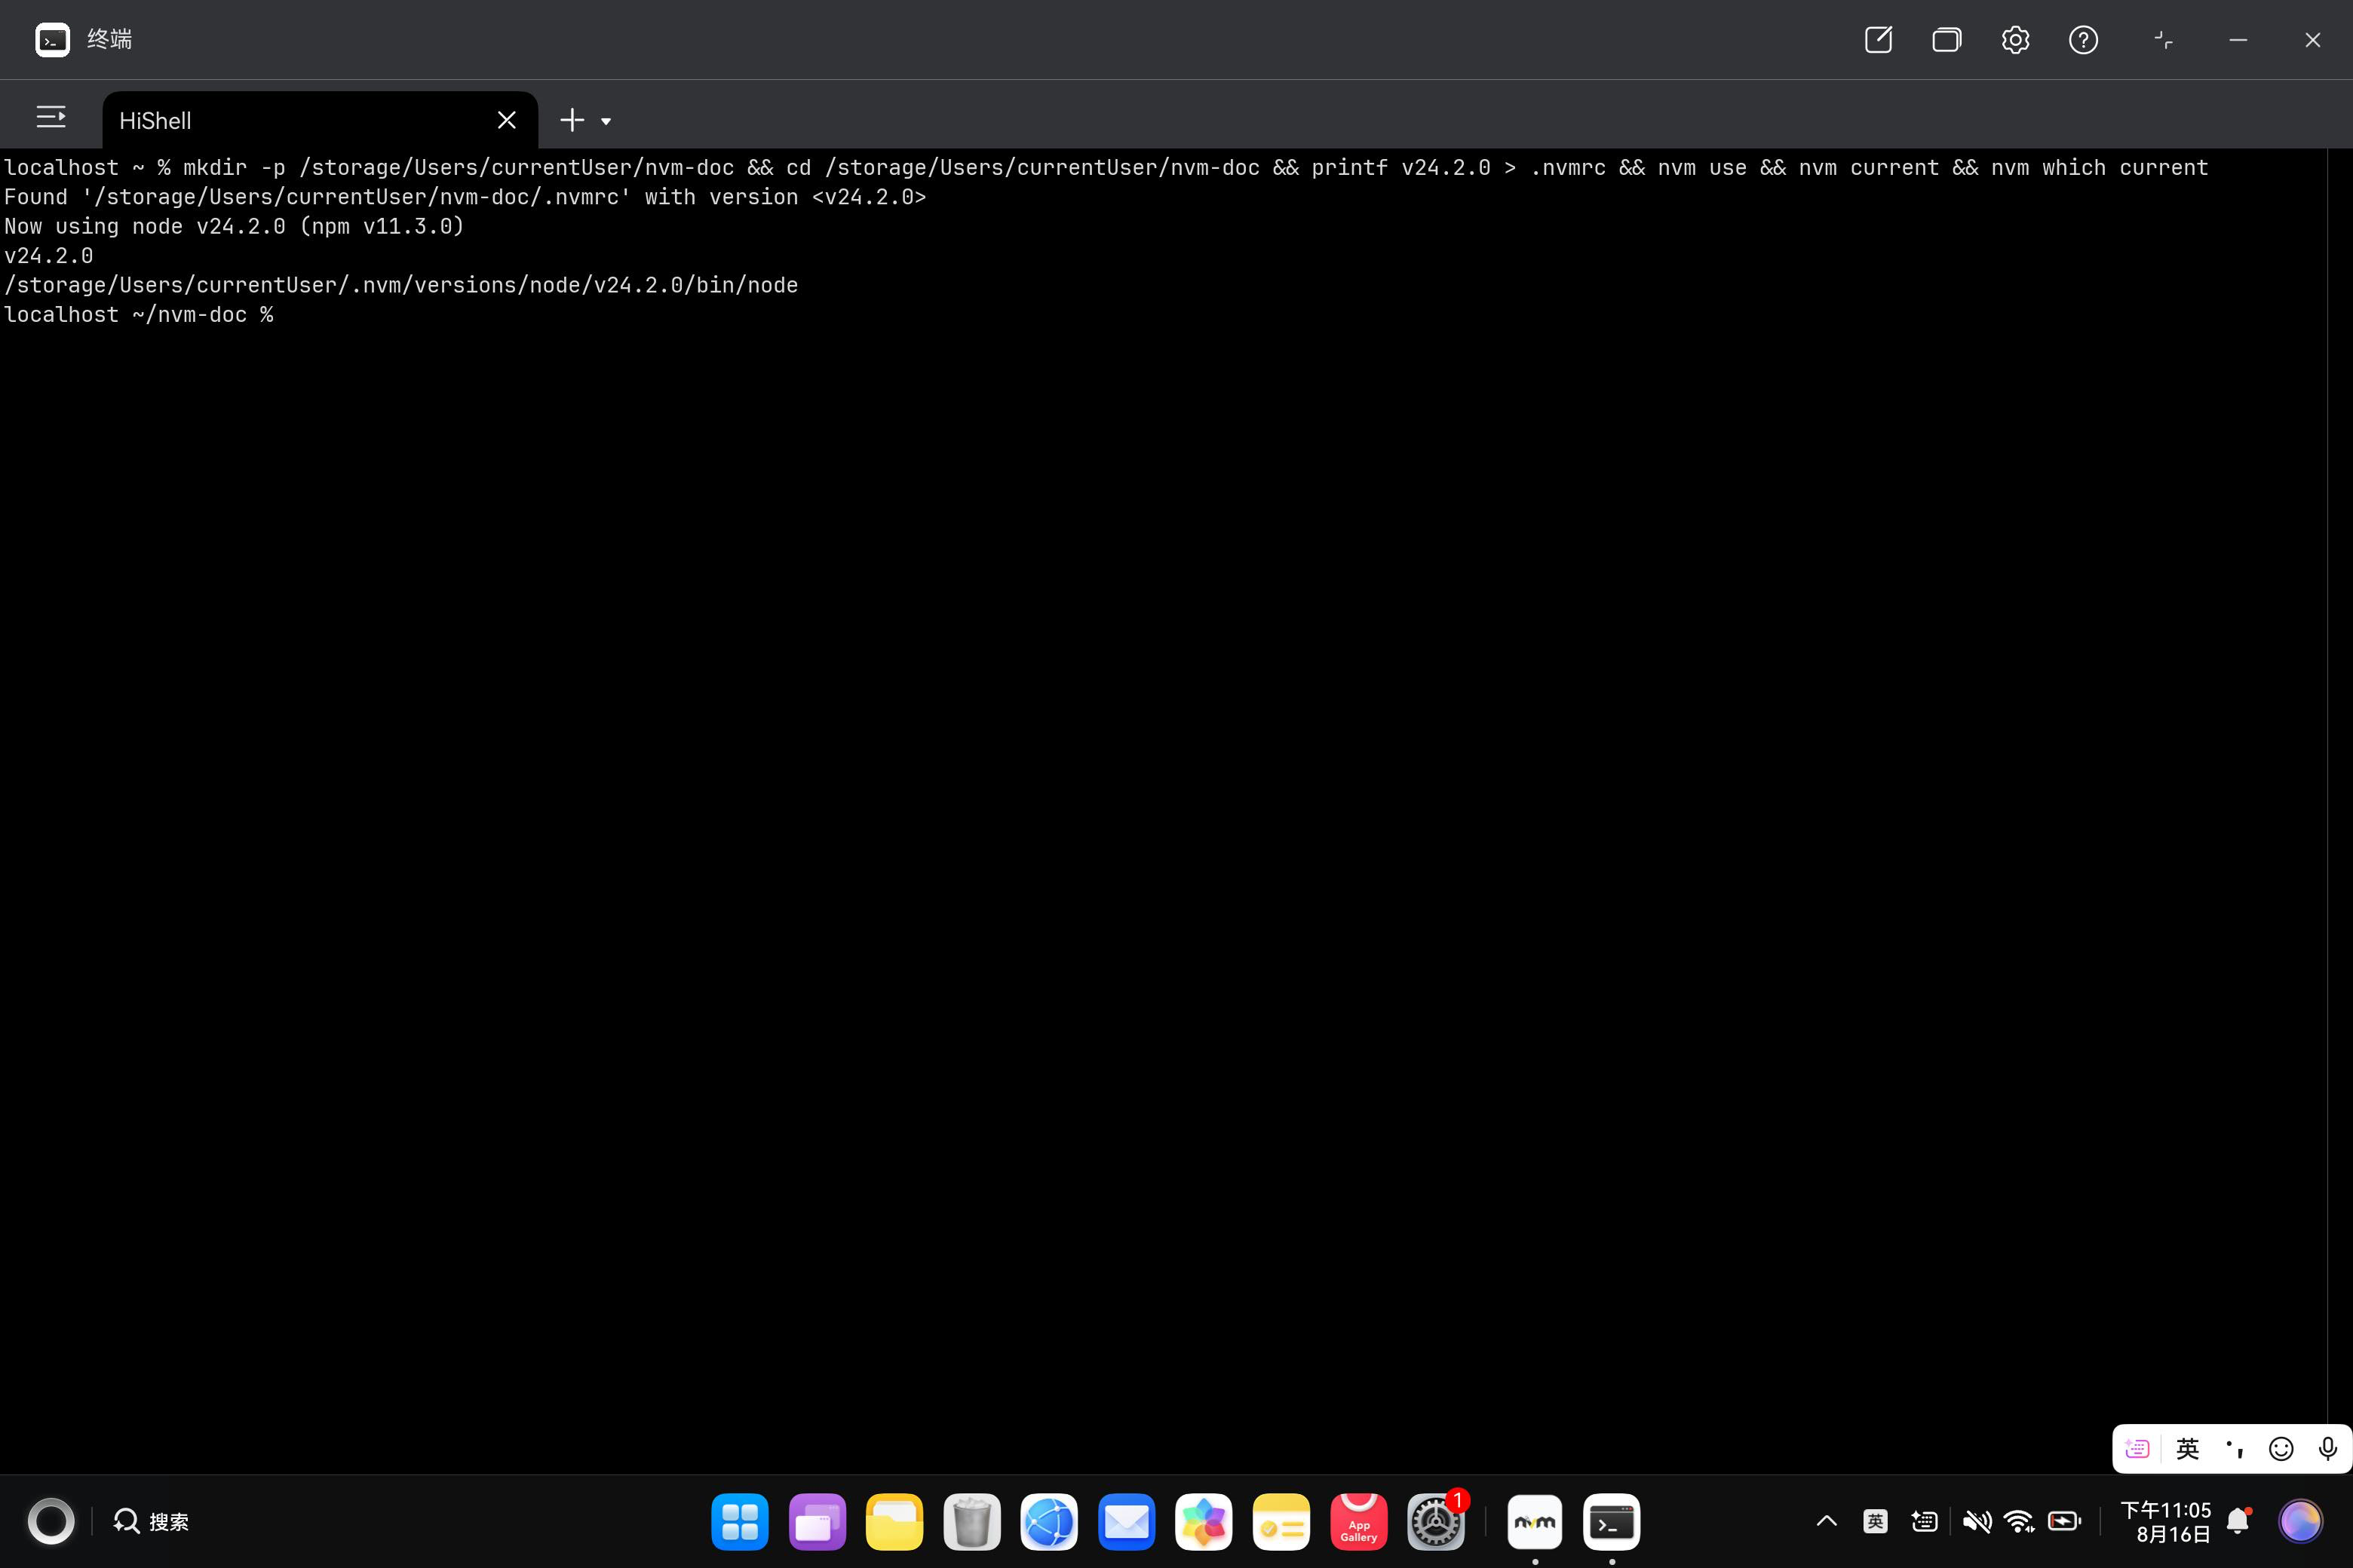Image resolution: width=2353 pixels, height=1568 pixels.
Task: Open the yellow Files folder in dock
Action: point(894,1522)
